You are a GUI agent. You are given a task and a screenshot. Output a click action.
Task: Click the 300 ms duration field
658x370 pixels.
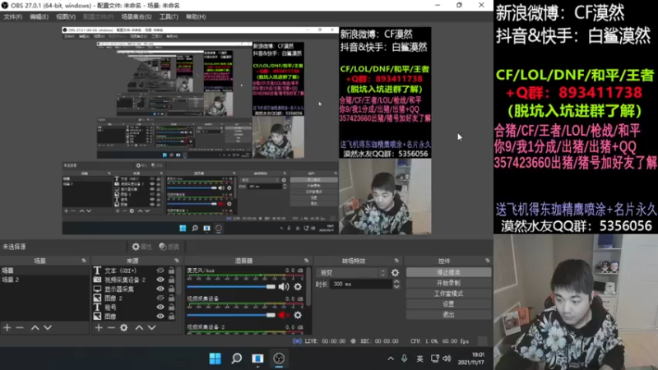(x=362, y=284)
